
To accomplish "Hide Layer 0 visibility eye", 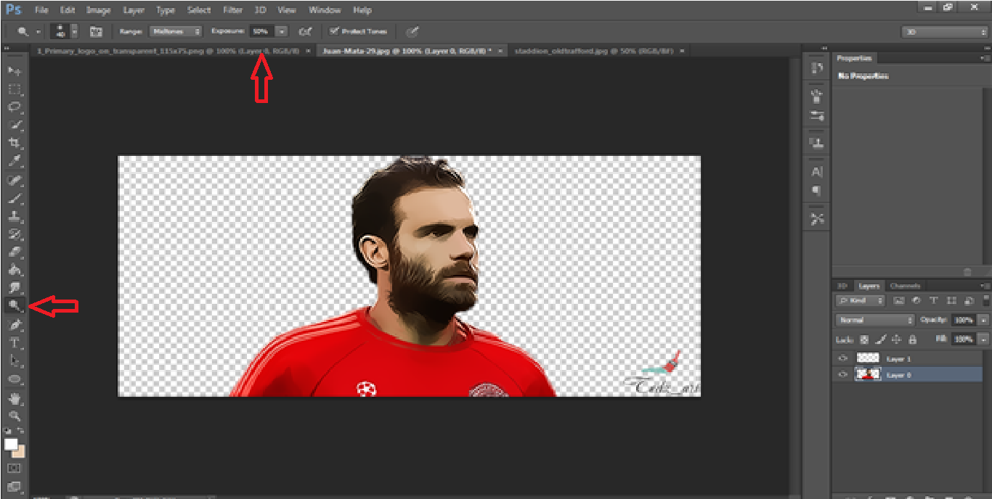I will click(x=842, y=374).
